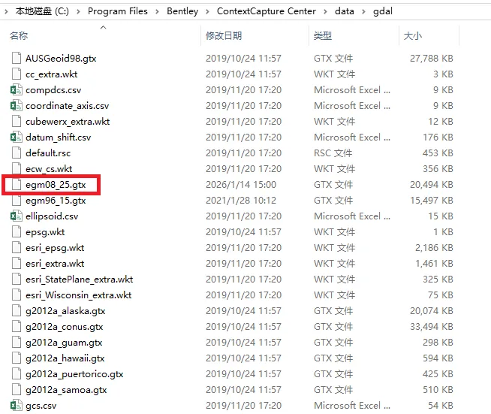Click the gdal breadcrumb segment
The height and width of the screenshot is (414, 491).
(383, 11)
